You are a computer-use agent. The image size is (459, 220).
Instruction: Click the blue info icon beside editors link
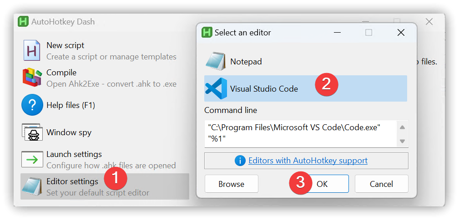[x=240, y=161]
